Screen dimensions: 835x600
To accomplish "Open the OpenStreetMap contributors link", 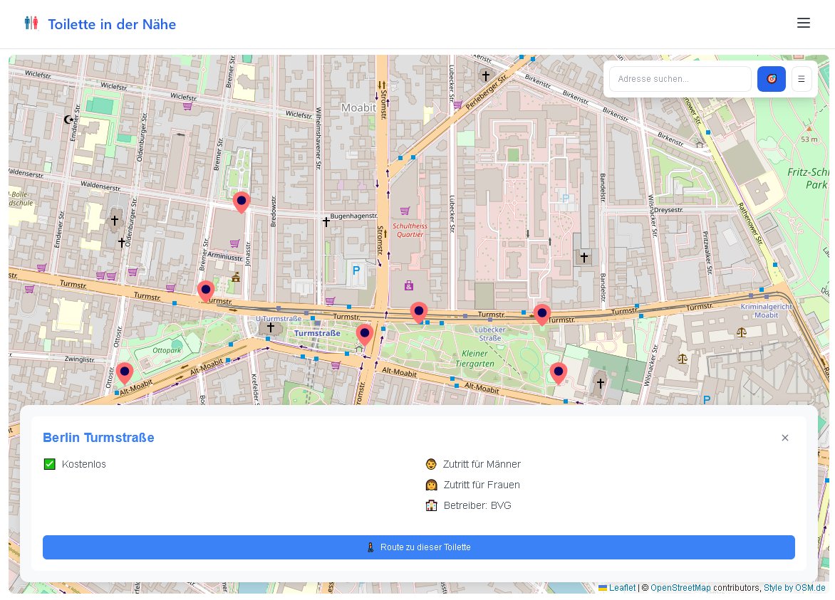I will tap(680, 588).
